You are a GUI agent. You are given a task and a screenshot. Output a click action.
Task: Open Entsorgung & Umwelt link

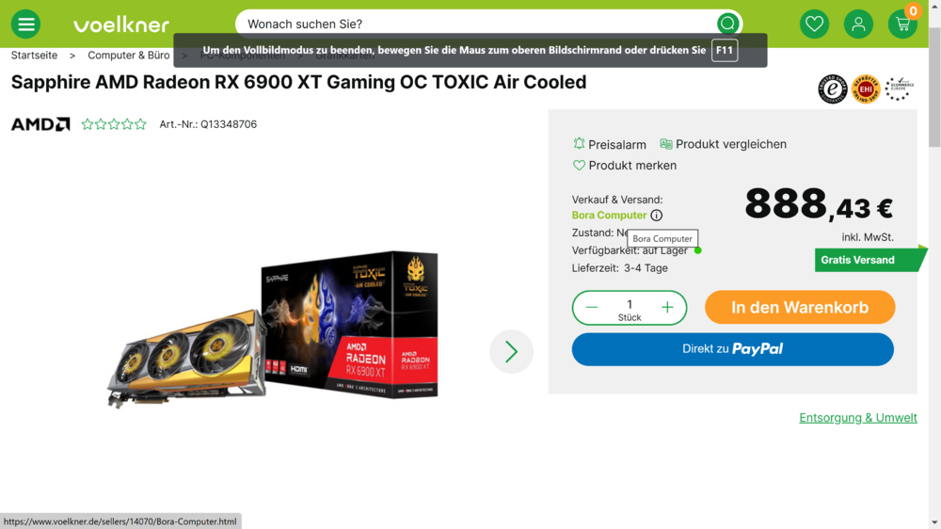click(x=858, y=418)
